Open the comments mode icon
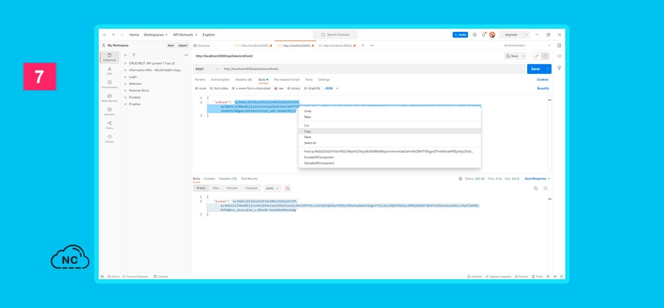The image size is (664, 308). point(545,56)
